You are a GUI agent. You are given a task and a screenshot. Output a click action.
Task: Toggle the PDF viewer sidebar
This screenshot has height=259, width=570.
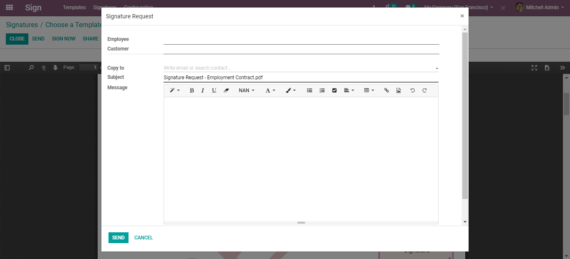pos(7,68)
